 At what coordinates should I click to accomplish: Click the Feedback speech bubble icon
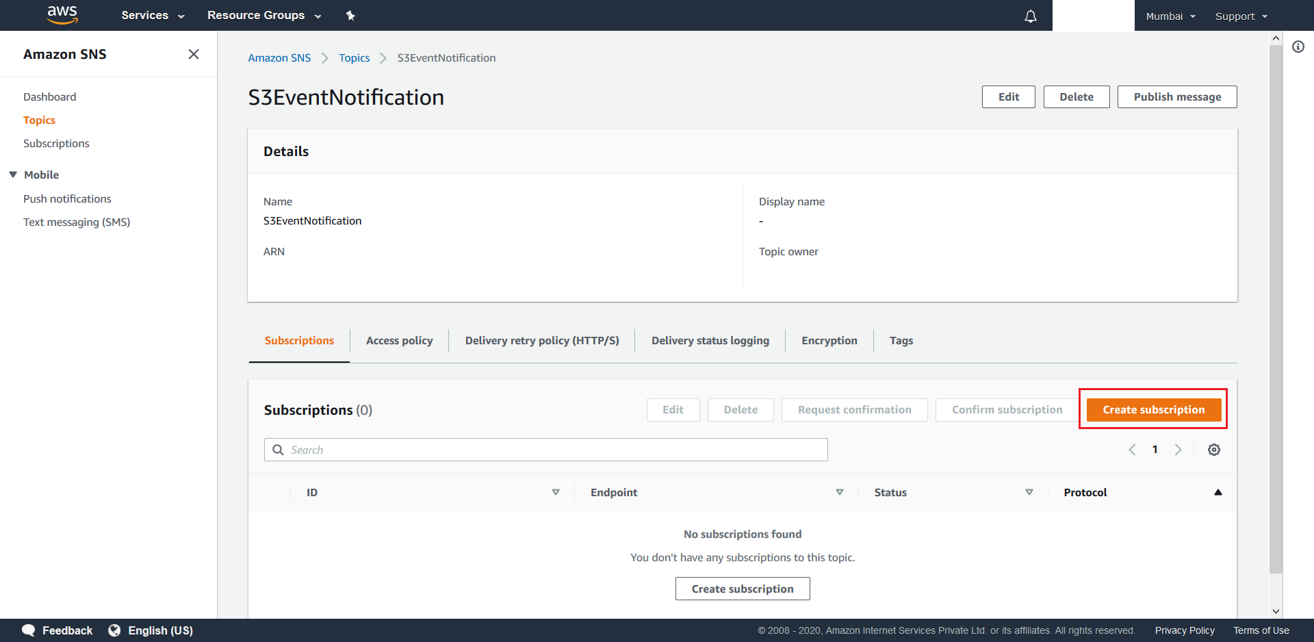(29, 630)
